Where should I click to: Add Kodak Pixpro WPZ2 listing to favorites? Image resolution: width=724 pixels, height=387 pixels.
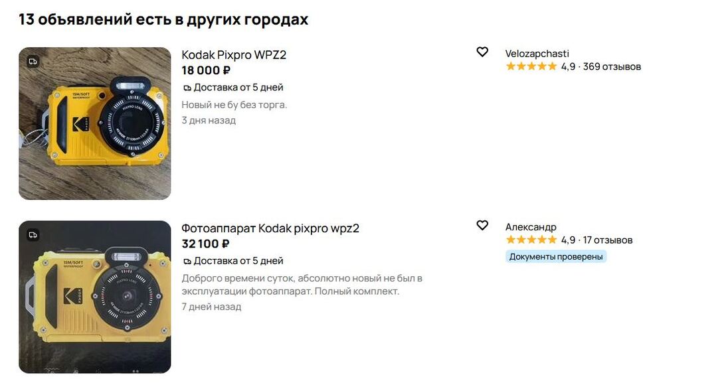482,52
